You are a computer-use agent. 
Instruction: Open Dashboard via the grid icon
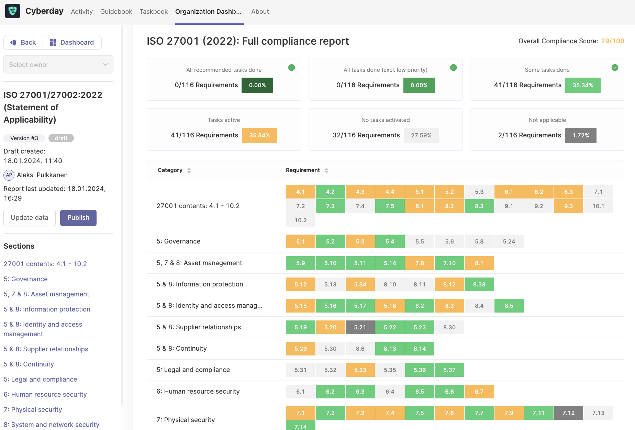click(54, 42)
